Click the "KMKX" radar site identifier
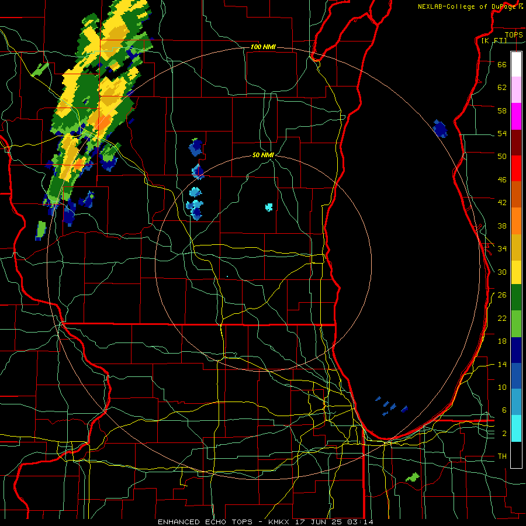Image resolution: width=526 pixels, height=526 pixels. point(280,522)
